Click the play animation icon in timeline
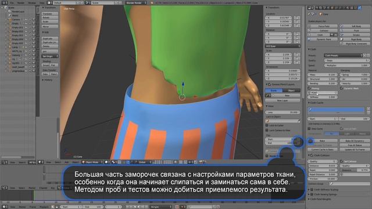372x209 pixels. click(138, 207)
